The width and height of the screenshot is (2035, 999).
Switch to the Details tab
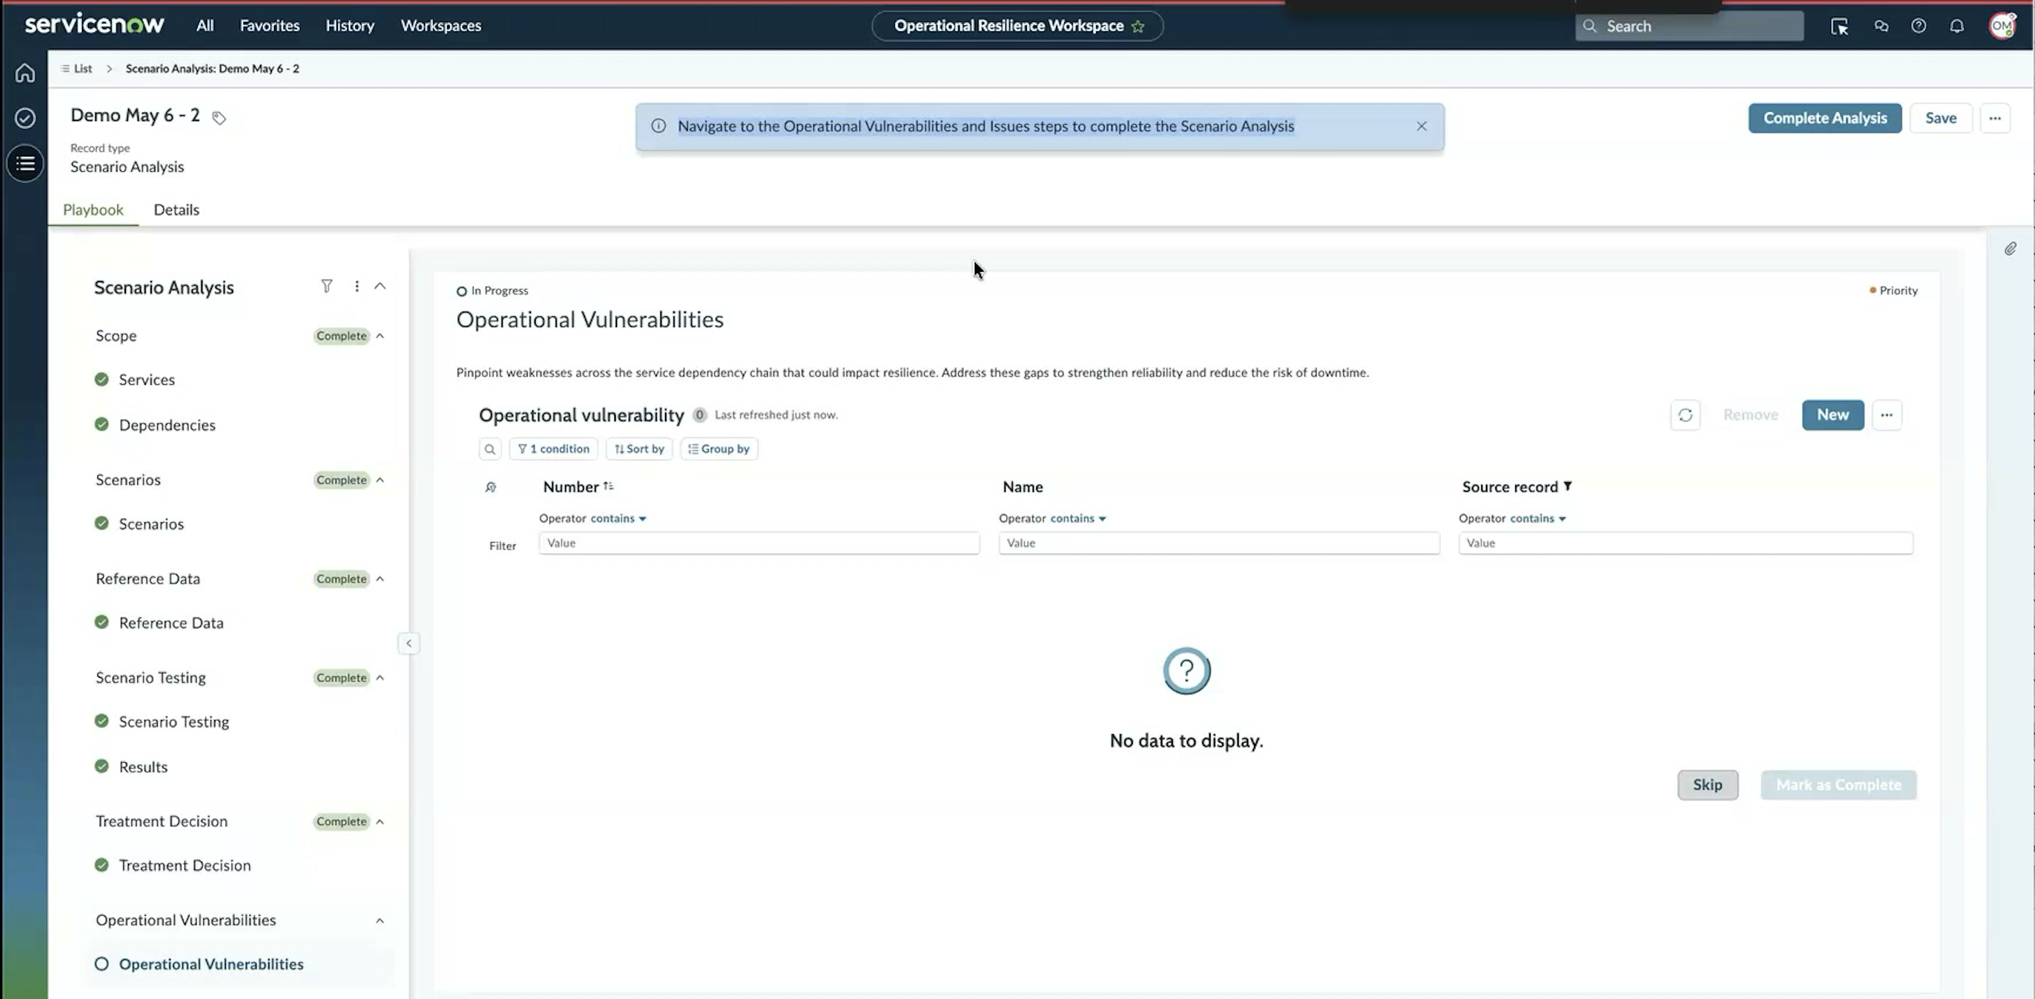(x=176, y=209)
